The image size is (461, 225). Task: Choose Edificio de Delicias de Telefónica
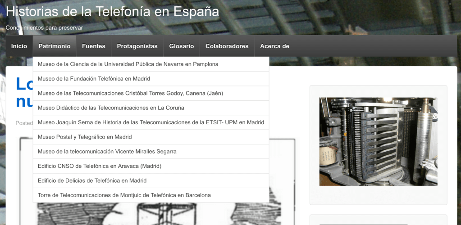click(x=92, y=180)
